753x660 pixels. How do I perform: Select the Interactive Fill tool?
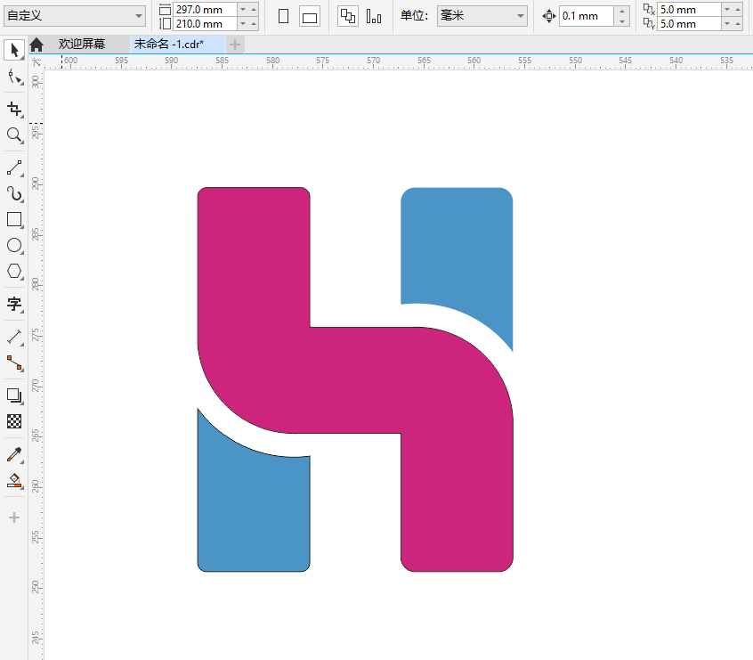[x=14, y=480]
